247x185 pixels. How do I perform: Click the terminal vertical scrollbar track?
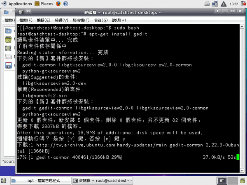tap(242, 98)
